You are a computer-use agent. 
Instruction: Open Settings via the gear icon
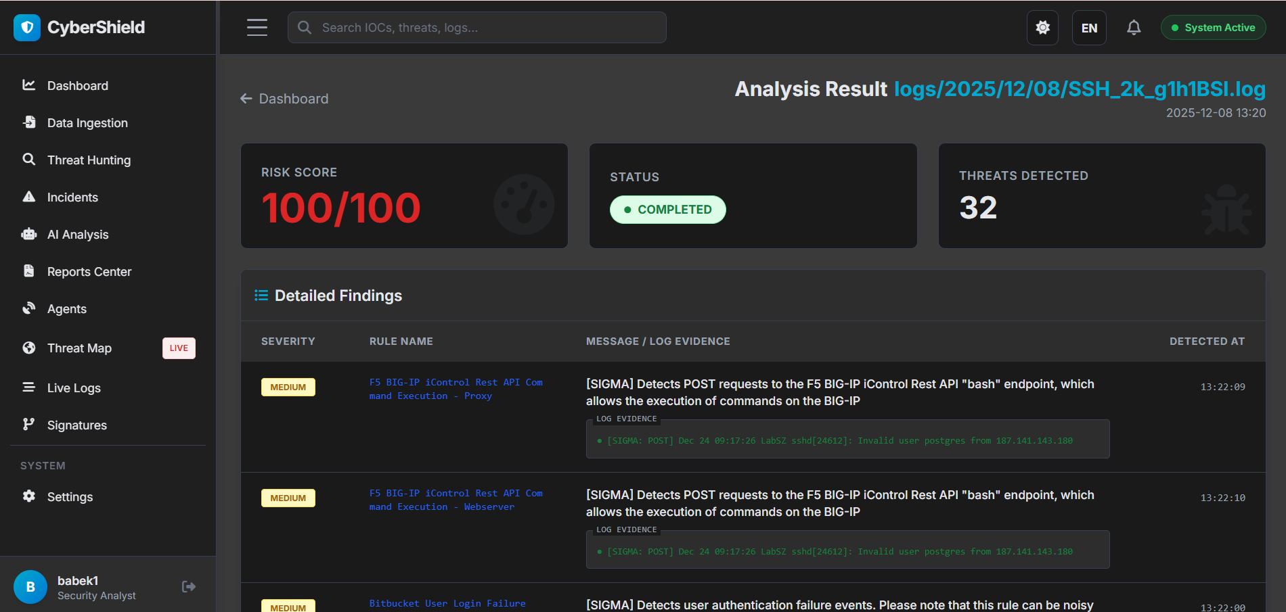(29, 496)
